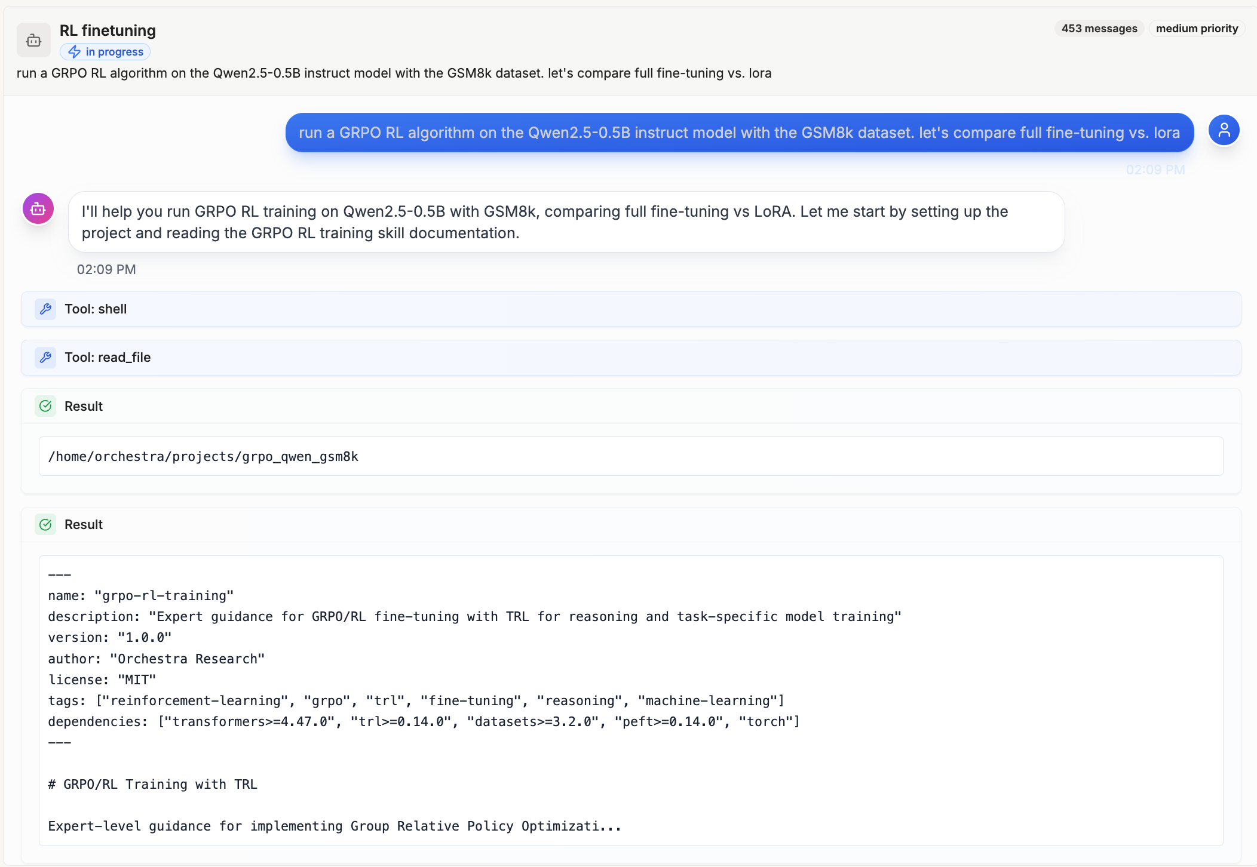Screen dimensions: 1257x867
Task: Click green checkmark on second Result
Action: pos(45,525)
